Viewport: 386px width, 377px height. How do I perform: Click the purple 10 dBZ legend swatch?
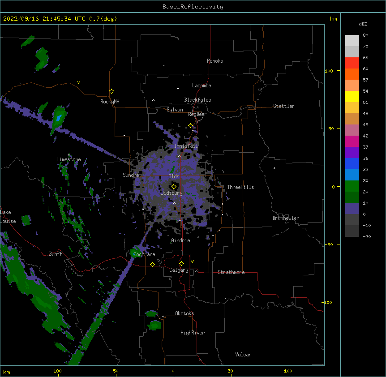[x=352, y=209]
